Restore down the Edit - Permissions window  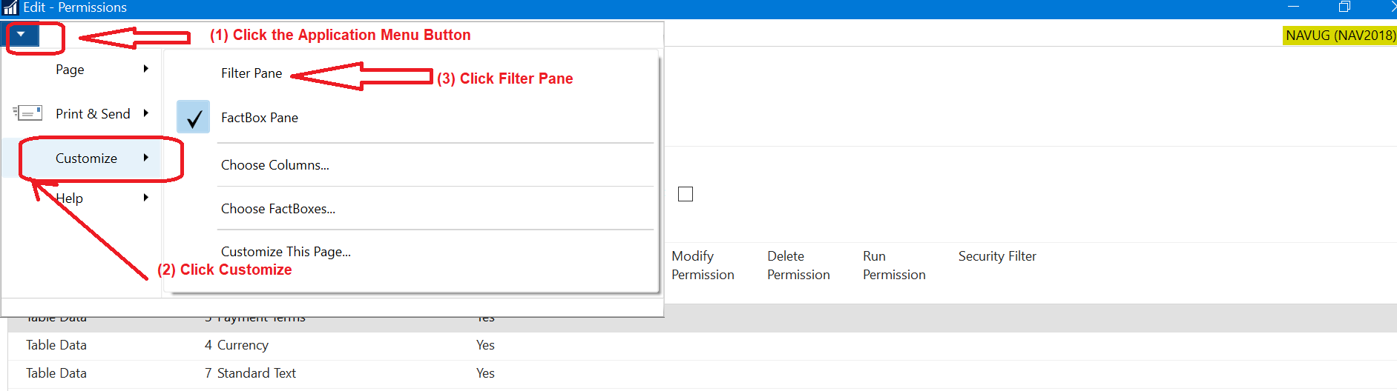pyautogui.click(x=1344, y=7)
